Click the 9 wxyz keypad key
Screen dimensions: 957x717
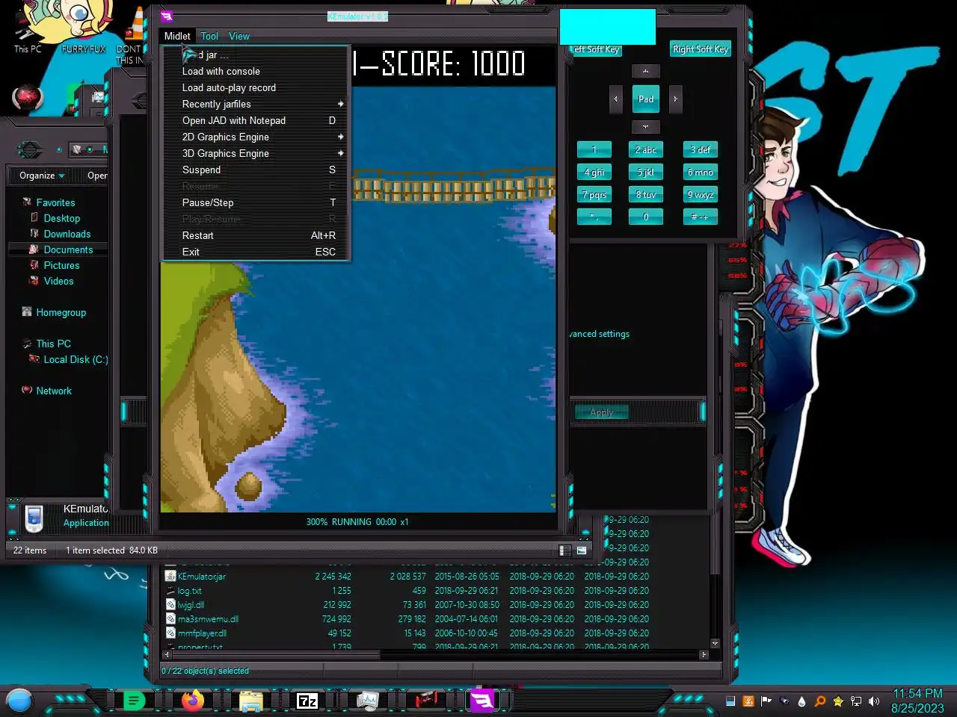(x=701, y=195)
